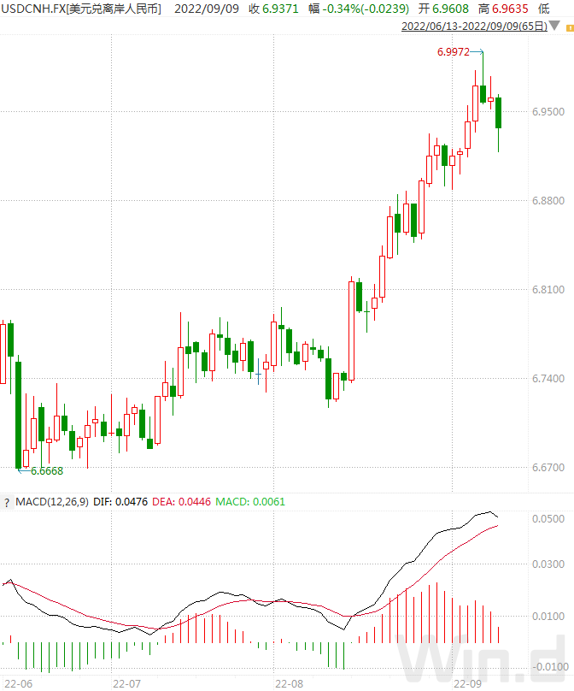
Task: Click the small orange icon at the top right
Action: pyautogui.click(x=570, y=27)
